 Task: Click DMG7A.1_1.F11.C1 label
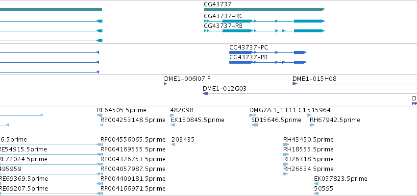coord(278,110)
